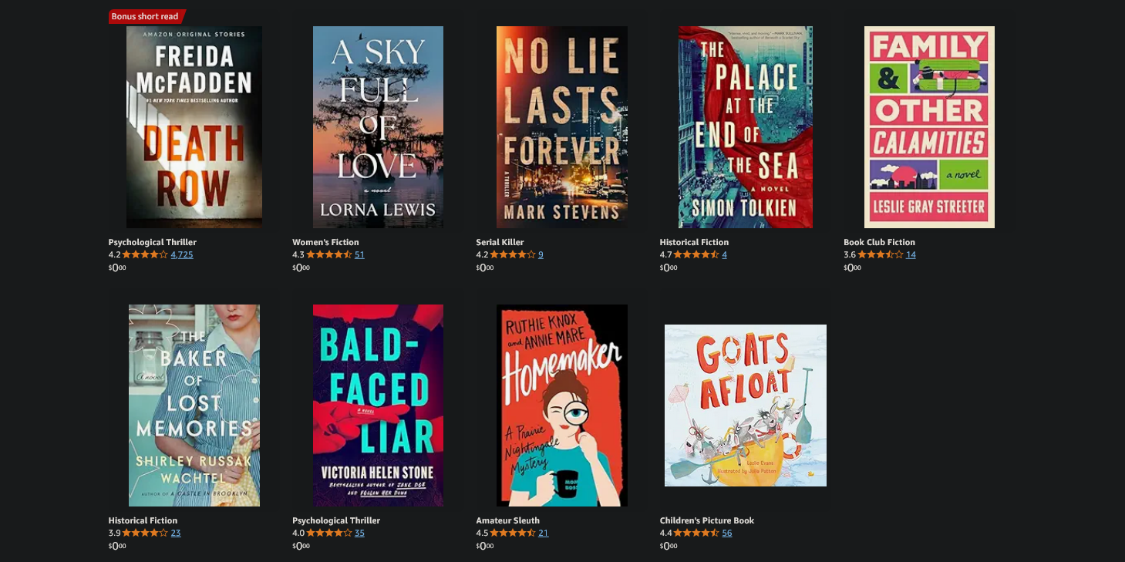Image resolution: width=1125 pixels, height=562 pixels.
Task: View the 4,725 reviews for Death Row
Action: tap(182, 254)
